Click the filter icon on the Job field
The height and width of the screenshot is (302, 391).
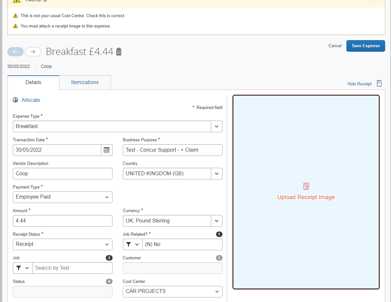click(19, 268)
